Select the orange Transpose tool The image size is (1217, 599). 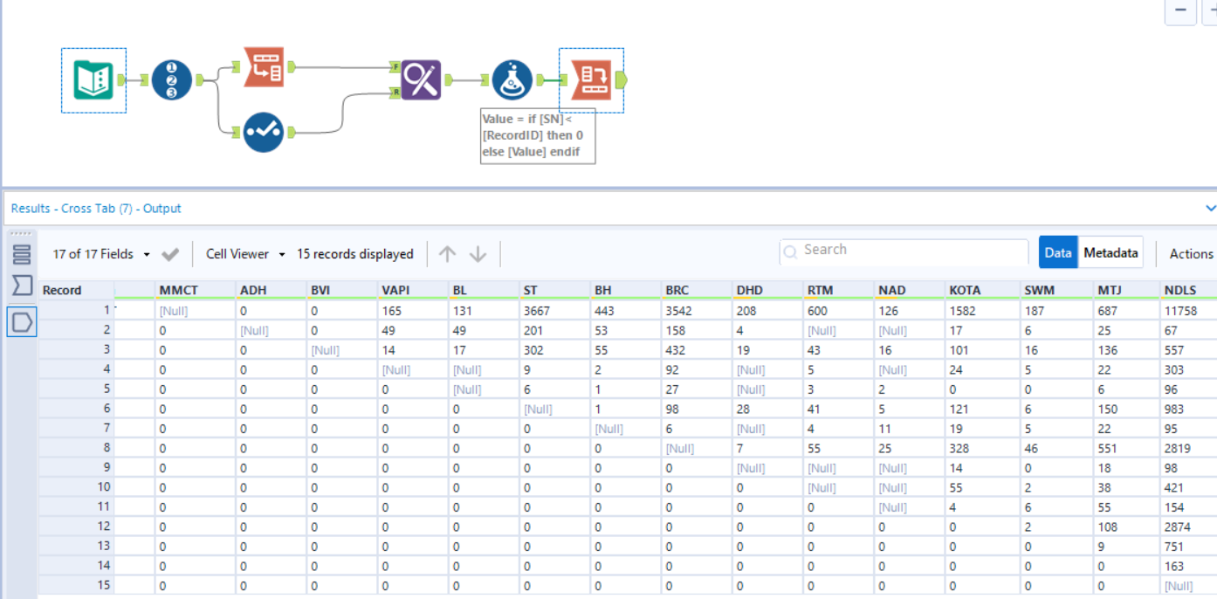(265, 67)
